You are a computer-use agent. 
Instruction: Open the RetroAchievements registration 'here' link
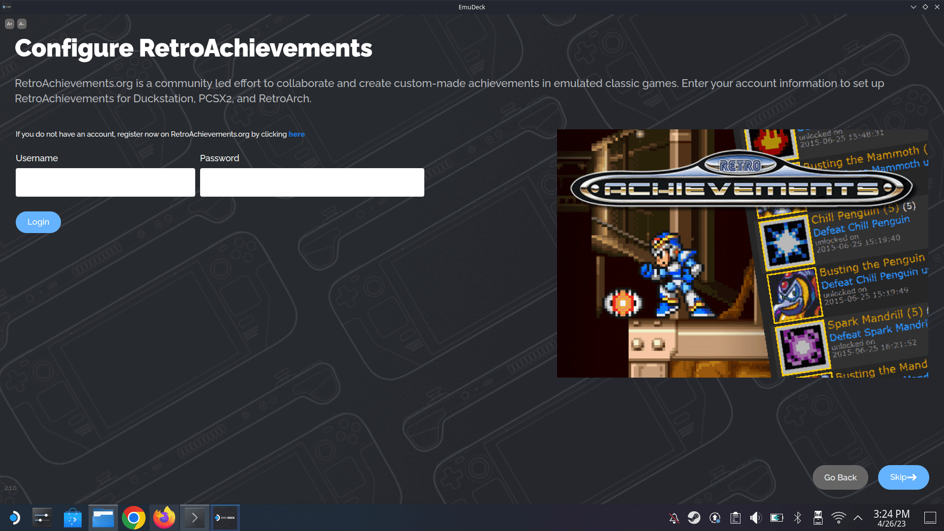(x=296, y=134)
